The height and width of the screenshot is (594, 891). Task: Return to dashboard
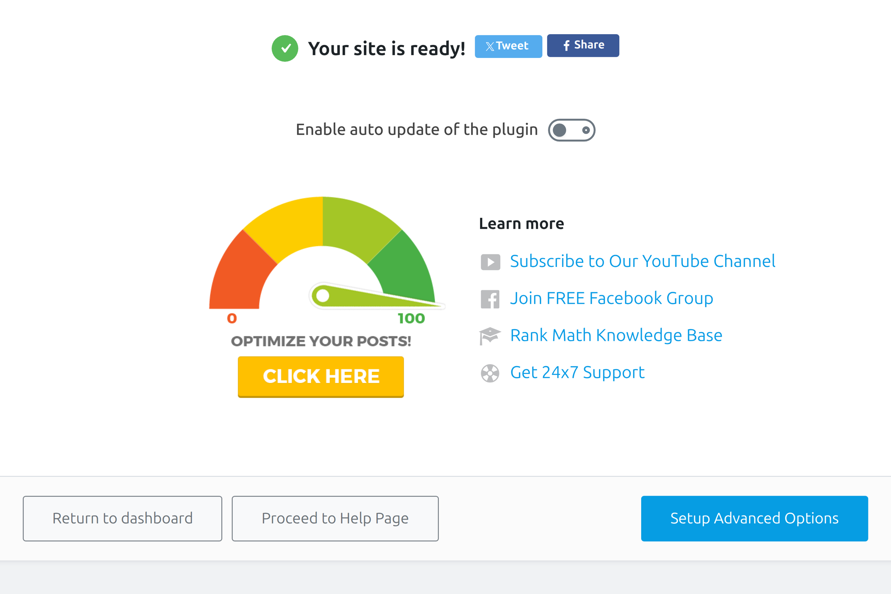pyautogui.click(x=123, y=519)
